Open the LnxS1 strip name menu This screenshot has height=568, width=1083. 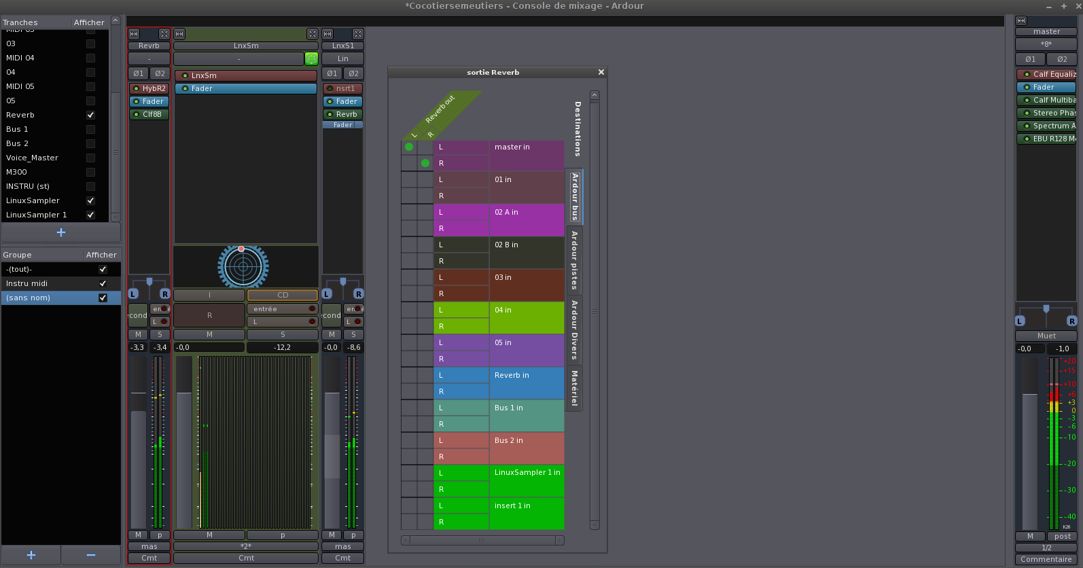click(343, 46)
